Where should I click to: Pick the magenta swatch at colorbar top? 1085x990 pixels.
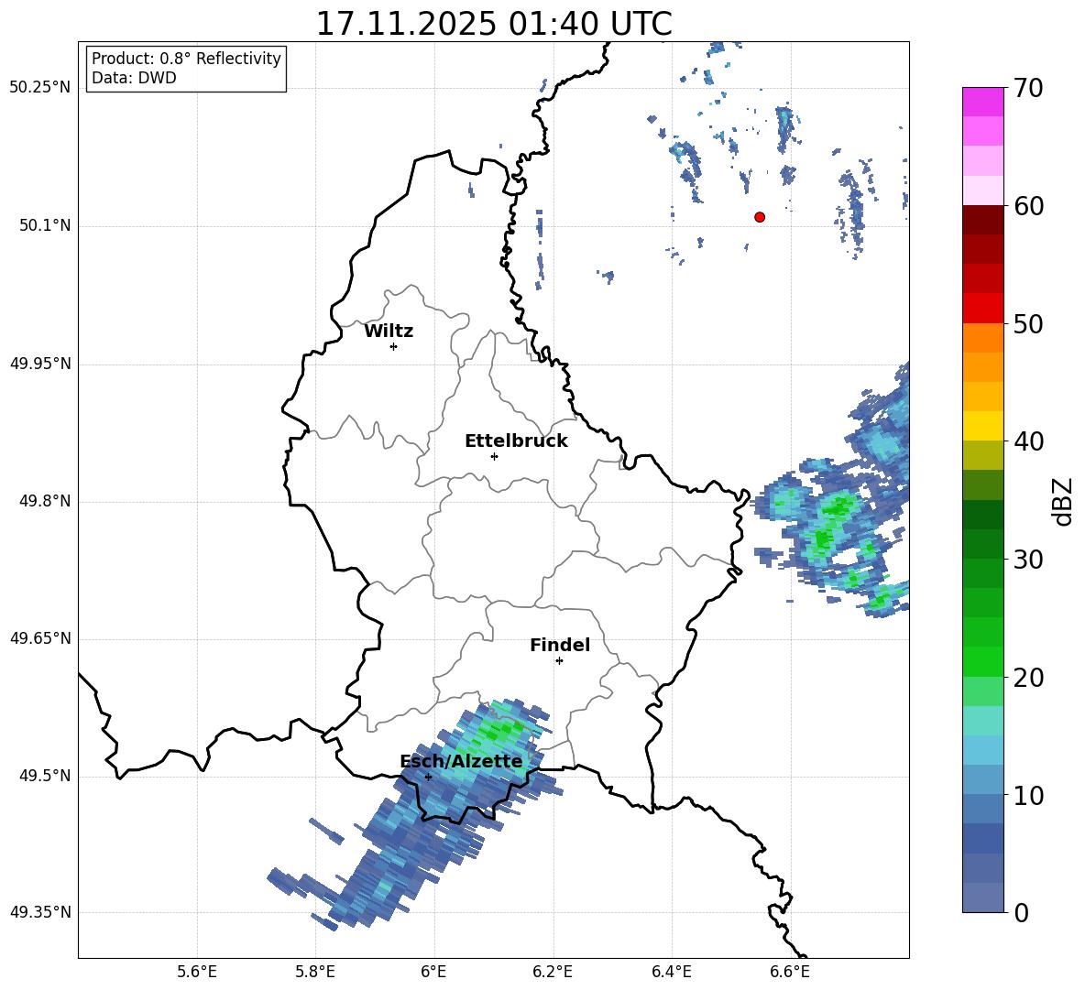click(x=982, y=102)
